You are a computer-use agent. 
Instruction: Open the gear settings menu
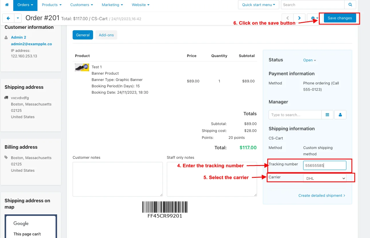click(314, 18)
